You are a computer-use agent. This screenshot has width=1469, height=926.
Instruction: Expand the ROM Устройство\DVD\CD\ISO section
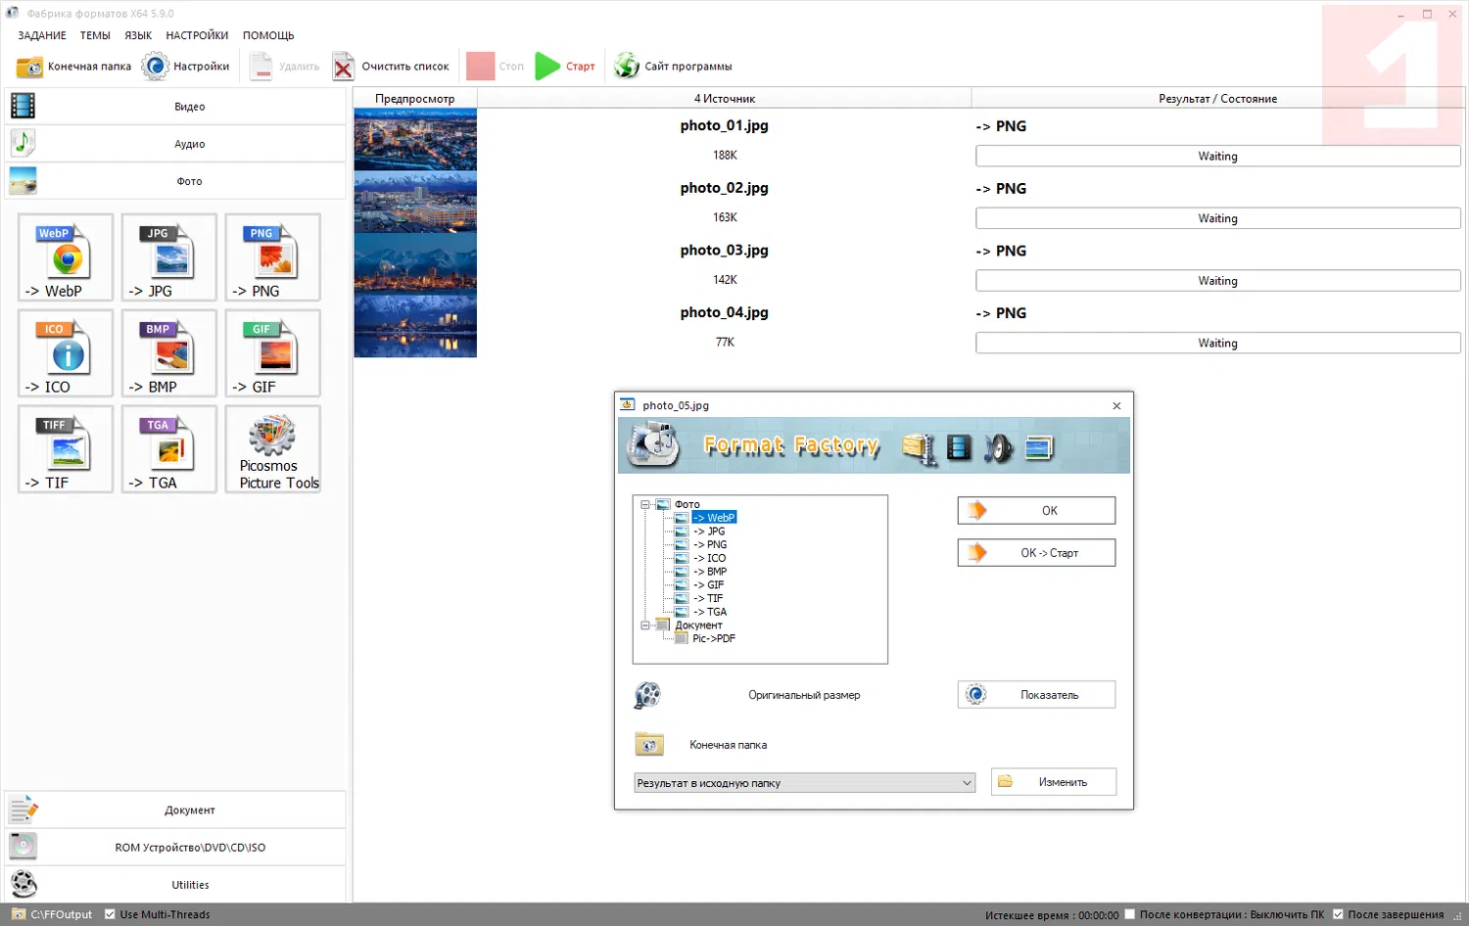pyautogui.click(x=176, y=848)
